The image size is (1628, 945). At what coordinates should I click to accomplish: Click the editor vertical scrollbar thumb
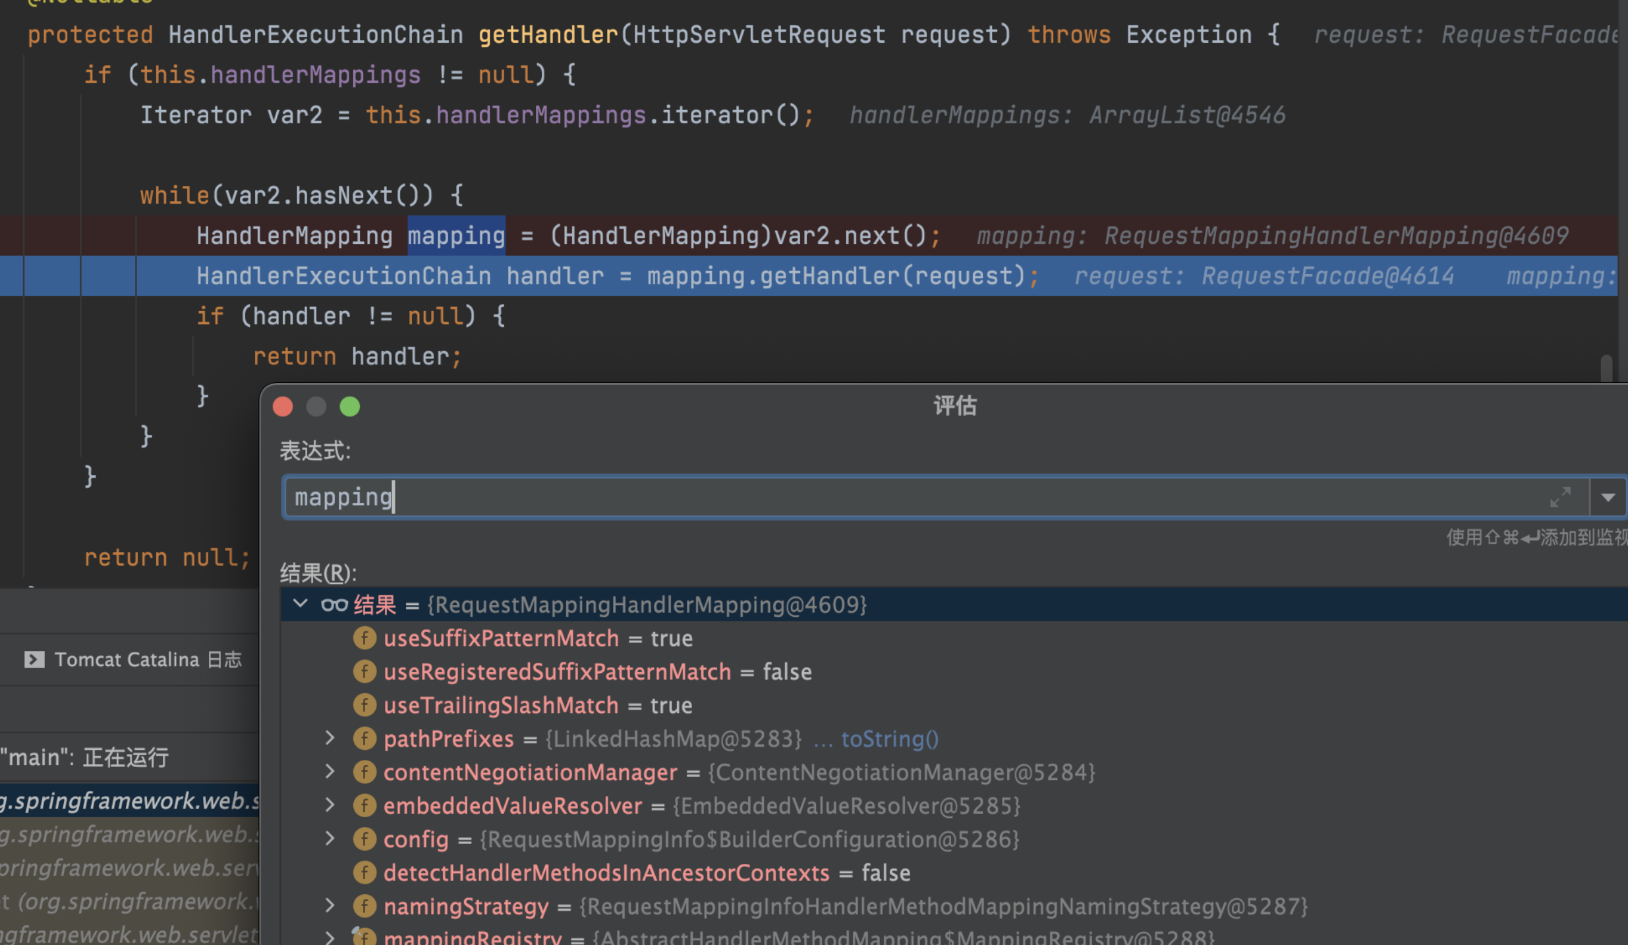coord(1606,368)
